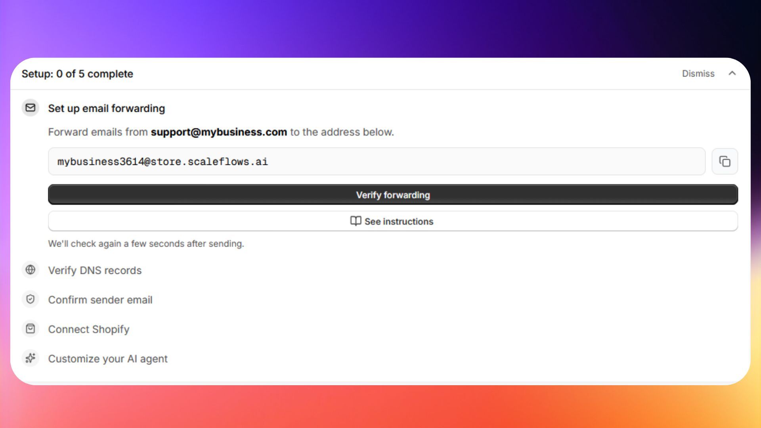This screenshot has height=428, width=761.
Task: Copy the forwarding email address
Action: pyautogui.click(x=725, y=161)
